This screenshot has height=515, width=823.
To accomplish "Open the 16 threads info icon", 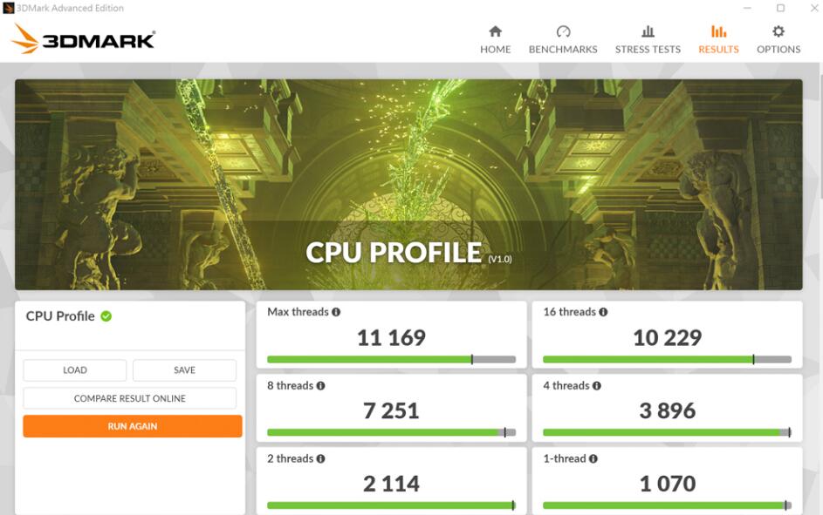I will [603, 312].
